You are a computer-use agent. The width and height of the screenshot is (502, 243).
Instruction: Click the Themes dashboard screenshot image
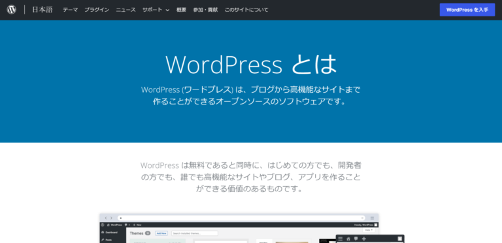pos(252,228)
